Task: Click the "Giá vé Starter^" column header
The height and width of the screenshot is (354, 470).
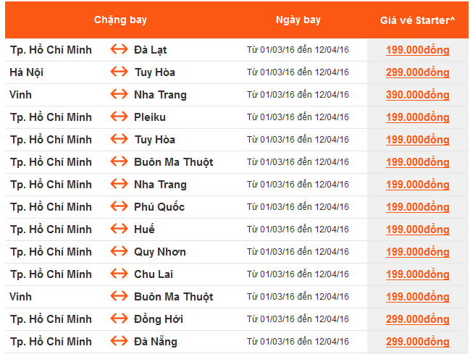Action: (x=417, y=20)
